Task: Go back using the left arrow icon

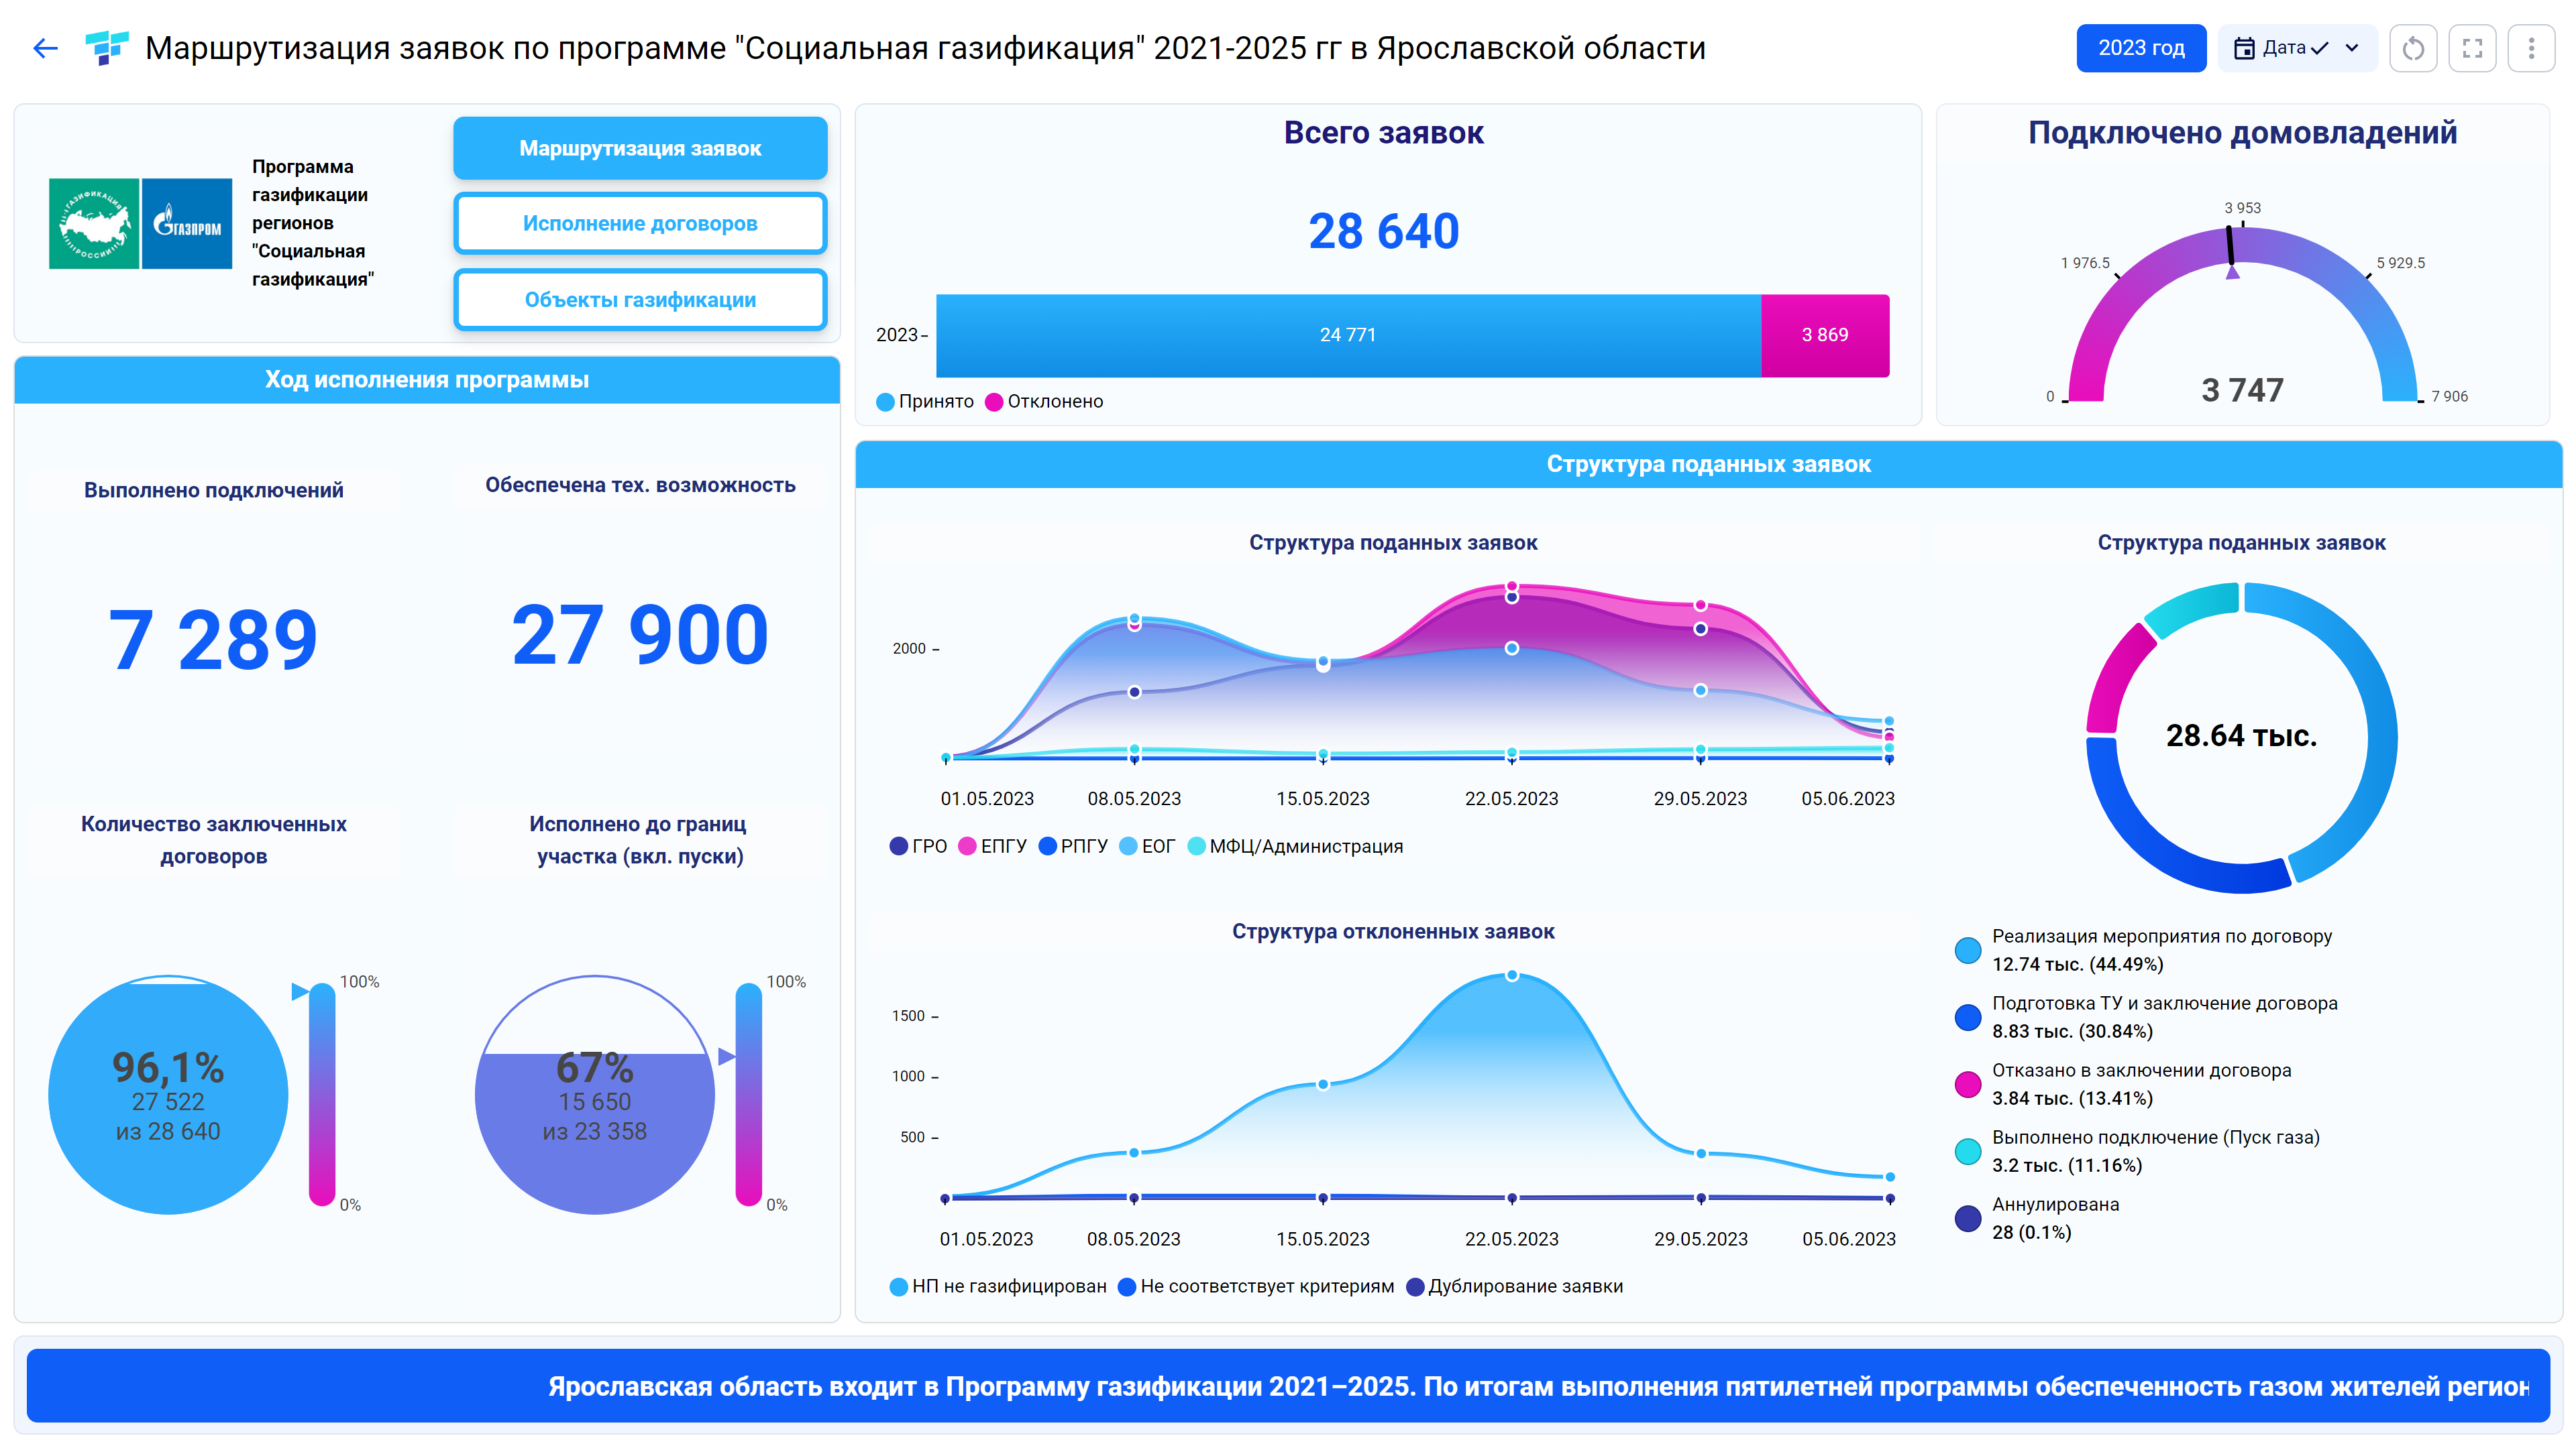Action: pyautogui.click(x=45, y=48)
